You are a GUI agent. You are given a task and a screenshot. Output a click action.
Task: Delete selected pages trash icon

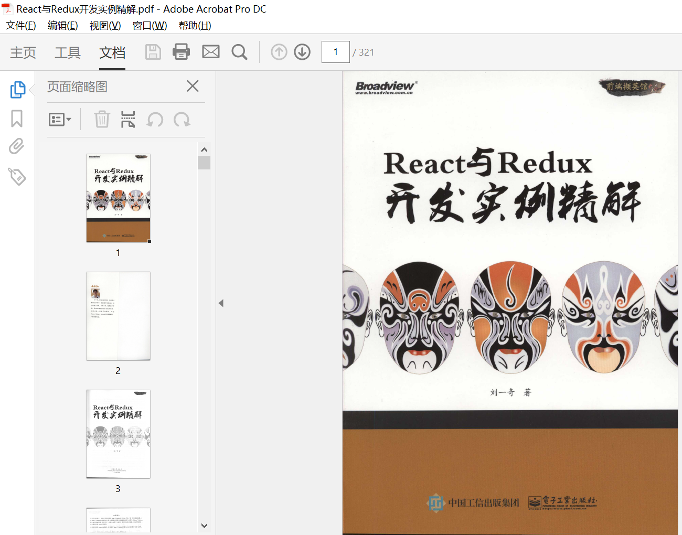click(x=102, y=120)
